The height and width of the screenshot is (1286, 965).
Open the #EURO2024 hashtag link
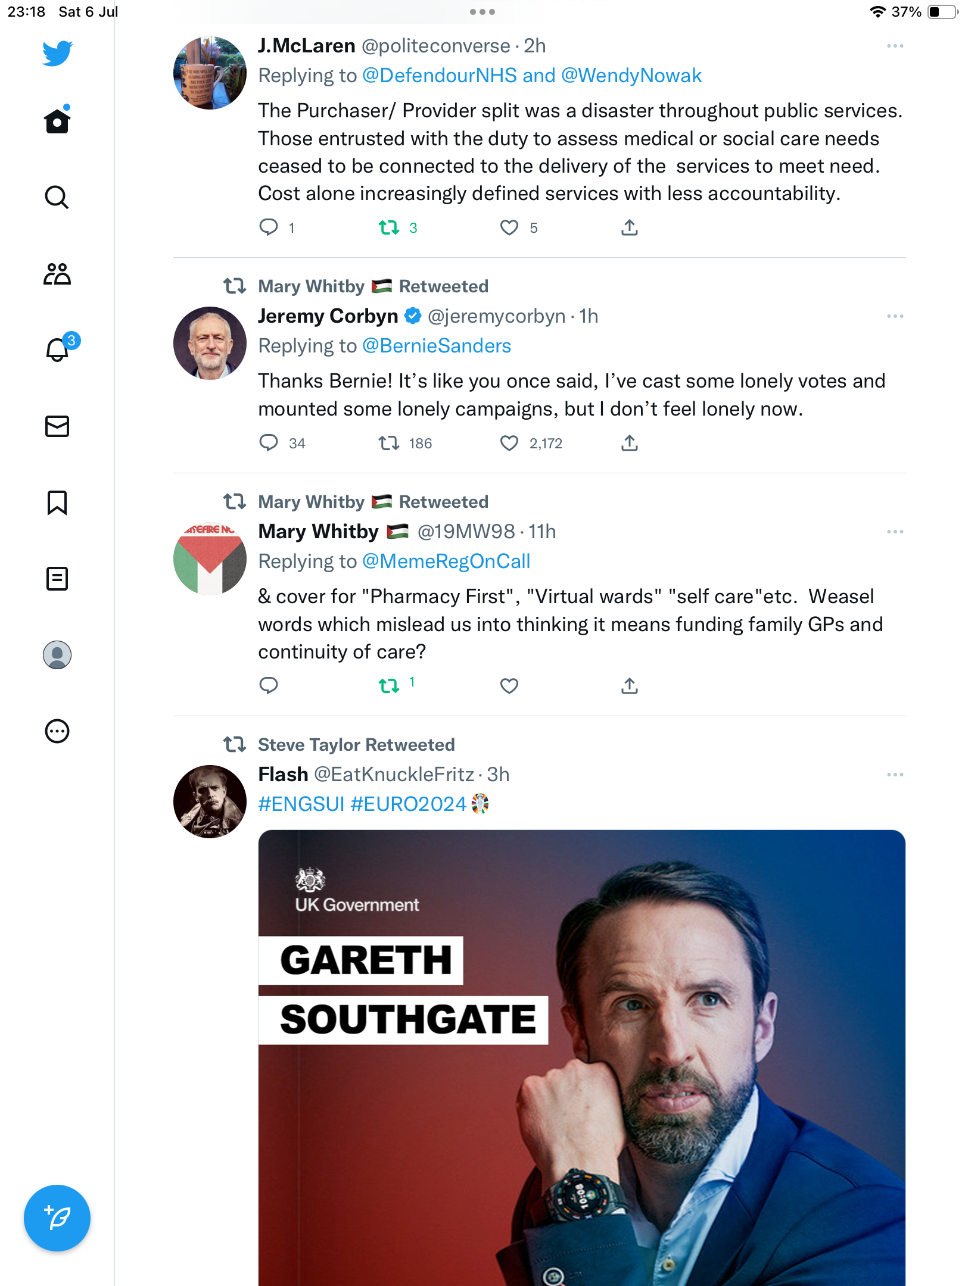tap(408, 804)
